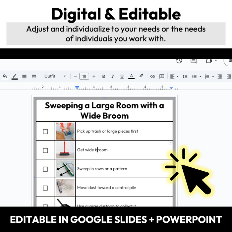Click the broom thumbnail image in table
Screen dimensions: 232x232
(65, 150)
